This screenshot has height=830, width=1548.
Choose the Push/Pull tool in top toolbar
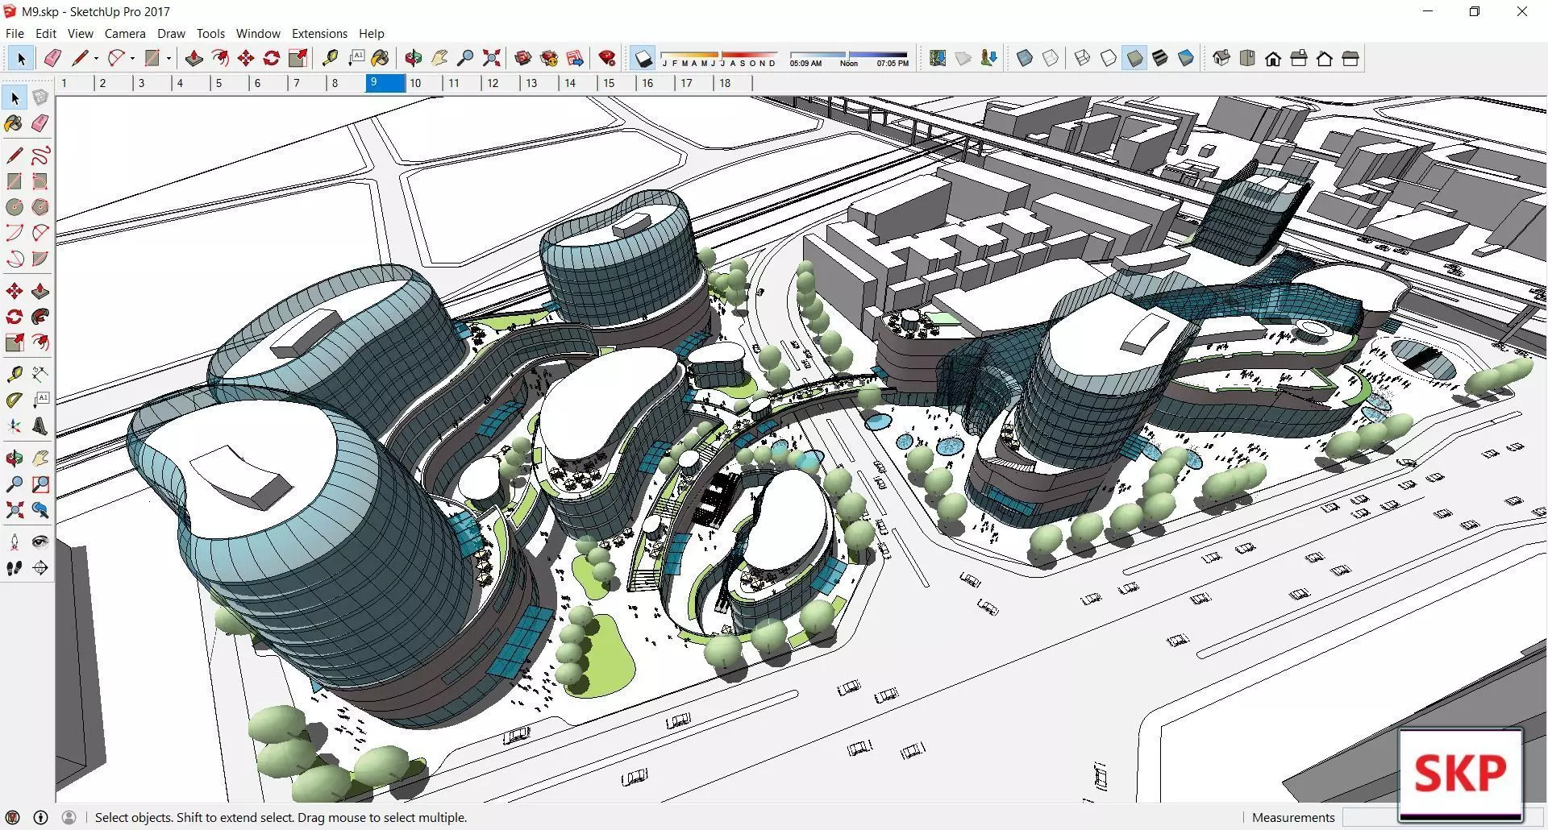click(194, 58)
